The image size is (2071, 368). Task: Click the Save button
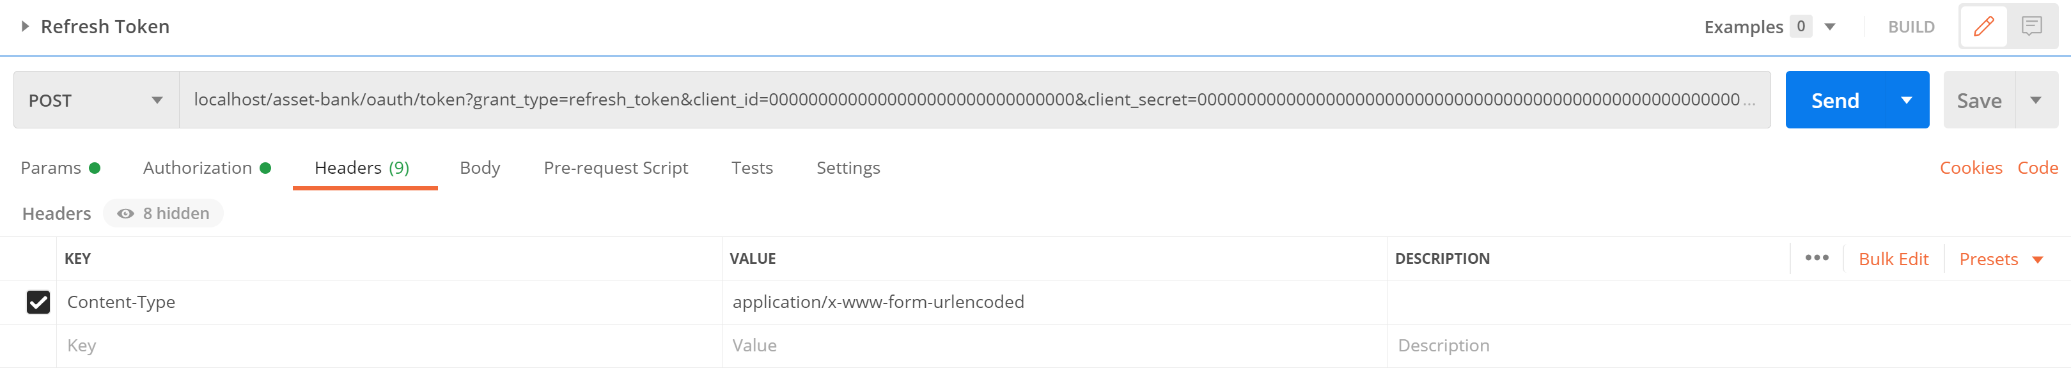point(1978,100)
